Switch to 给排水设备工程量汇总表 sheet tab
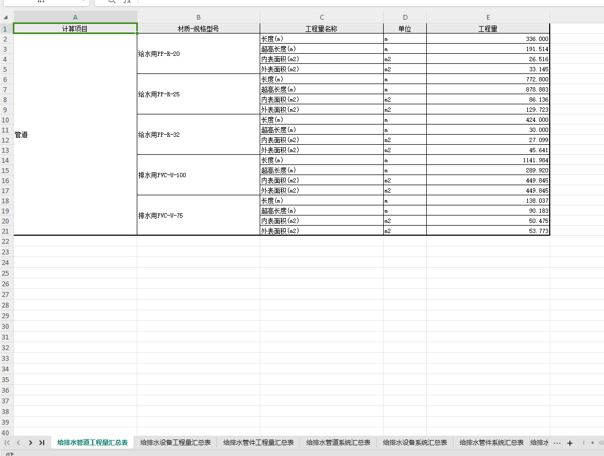Image resolution: width=604 pixels, height=456 pixels. (175, 443)
